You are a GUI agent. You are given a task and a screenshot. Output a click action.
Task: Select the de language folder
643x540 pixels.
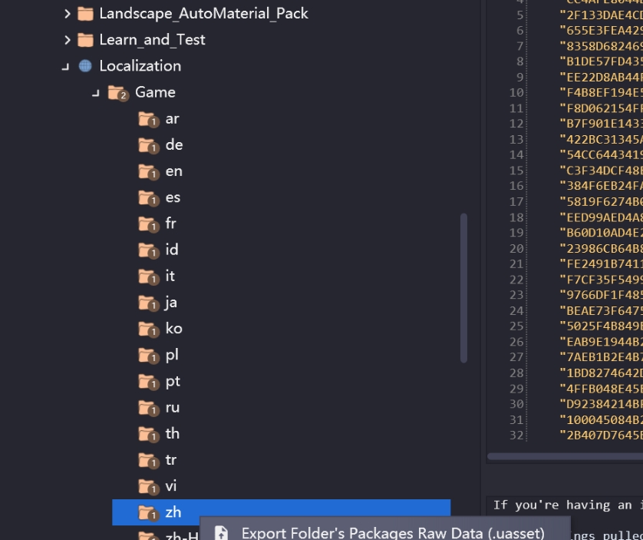174,145
